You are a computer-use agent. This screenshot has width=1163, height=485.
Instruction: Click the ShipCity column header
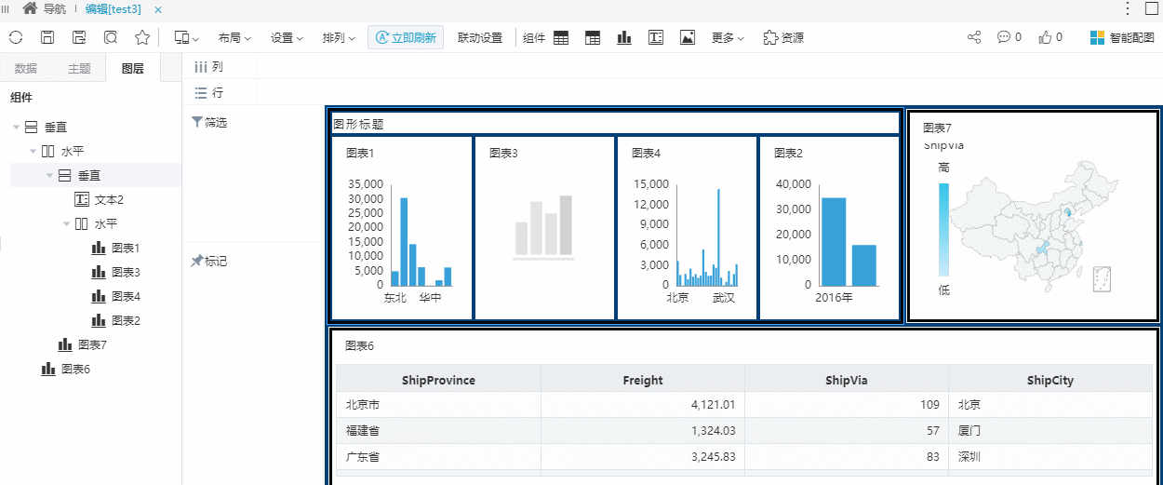pyautogui.click(x=1050, y=380)
